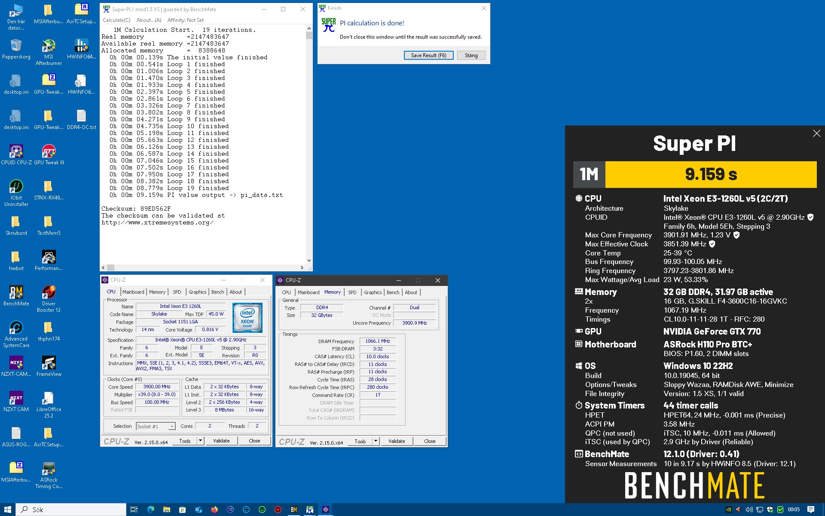The image size is (825, 516).
Task: Click Affinity: Not Set menu item
Action: pyautogui.click(x=186, y=20)
